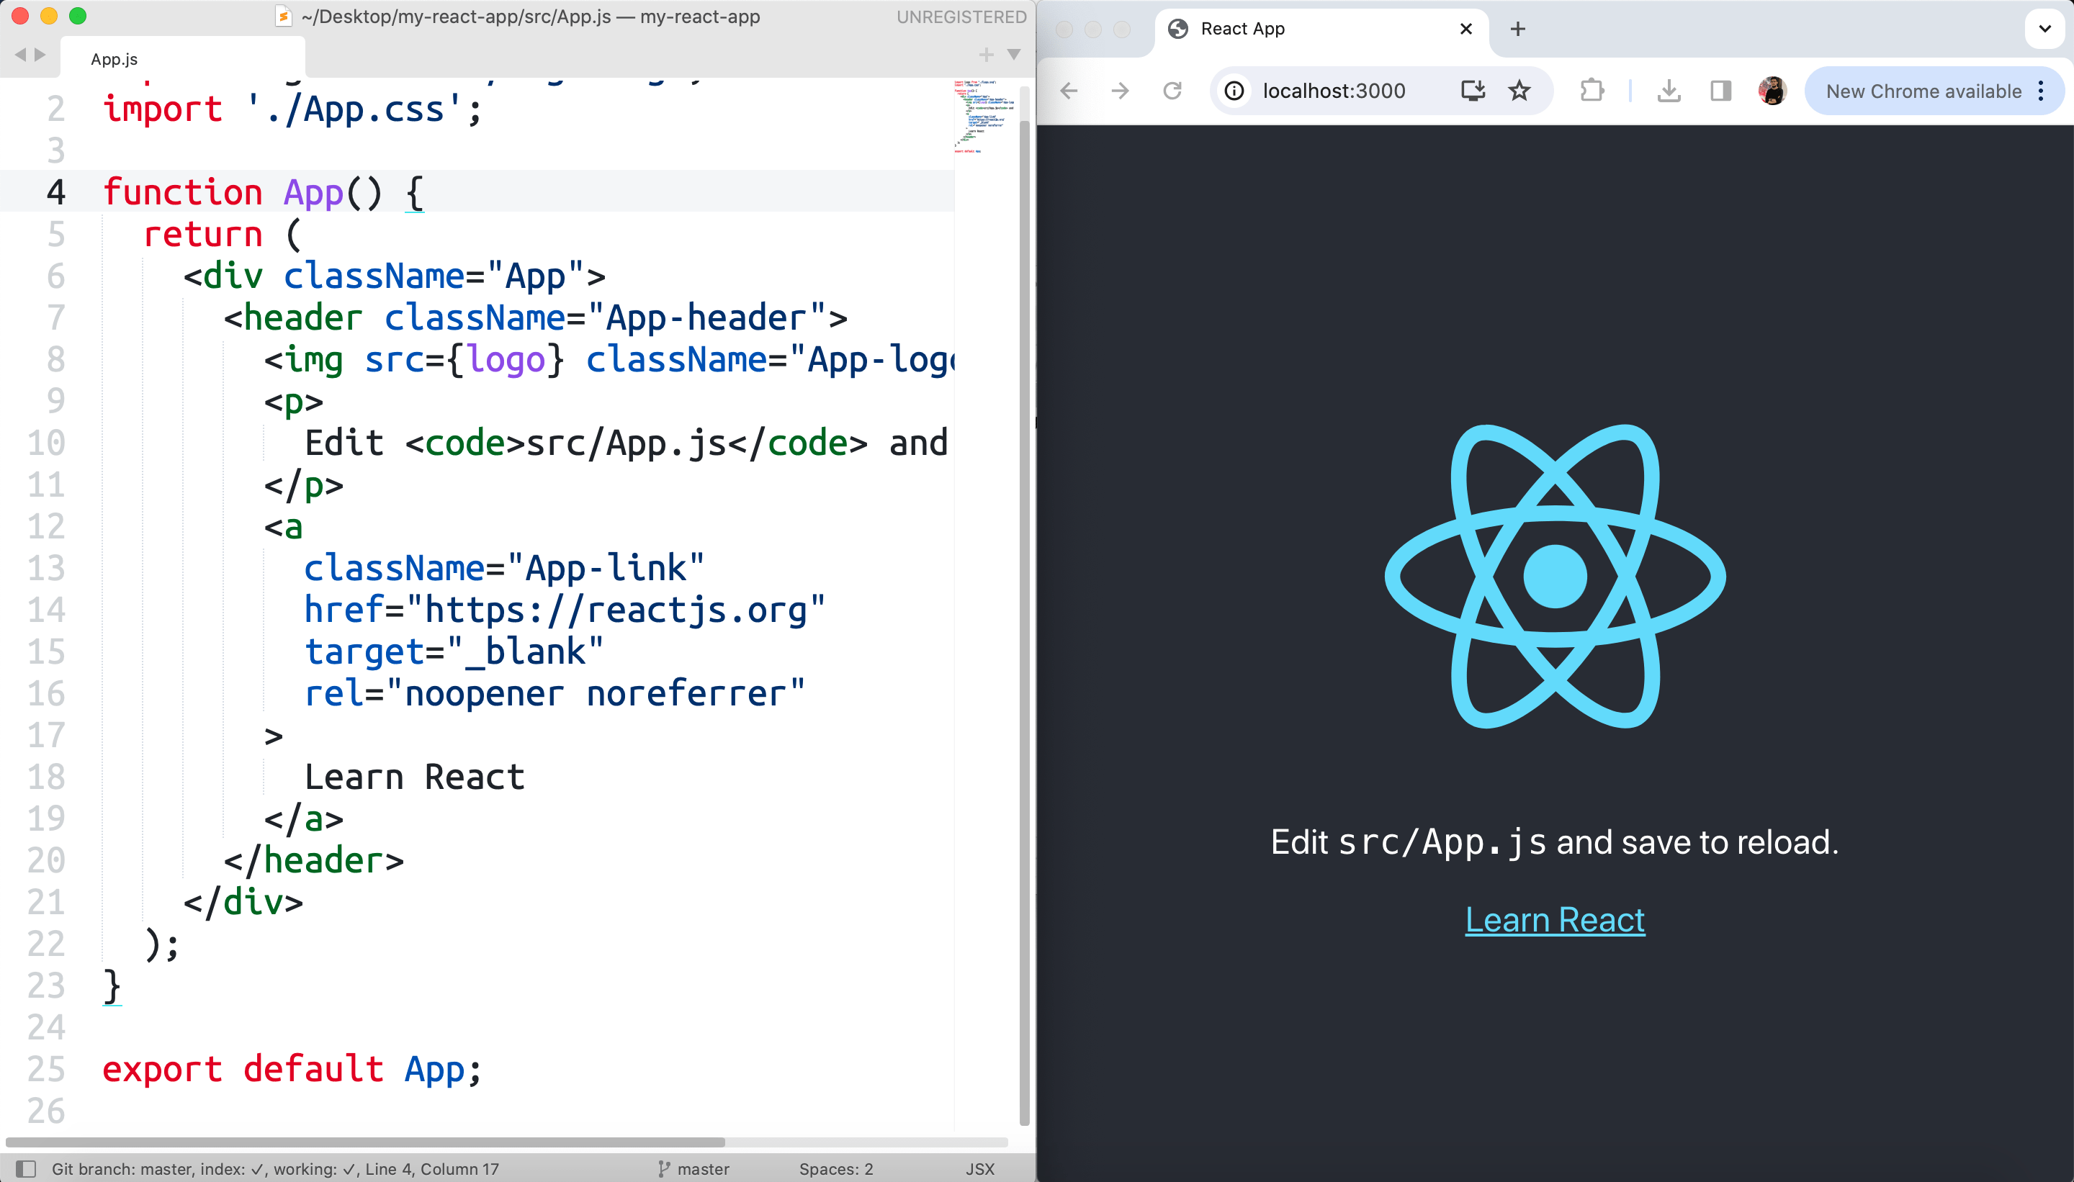This screenshot has height=1182, width=2074.
Task: Open the install app icon in address bar
Action: [1472, 90]
